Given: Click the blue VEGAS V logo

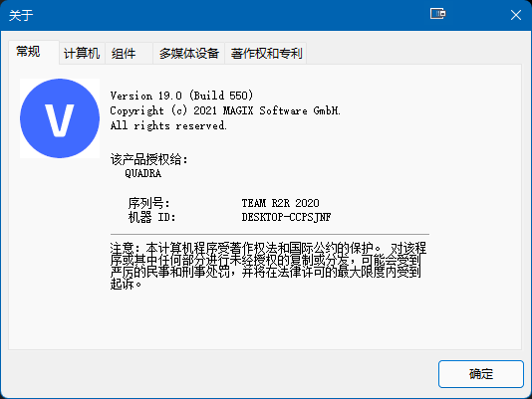Looking at the screenshot, I should (x=60, y=118).
